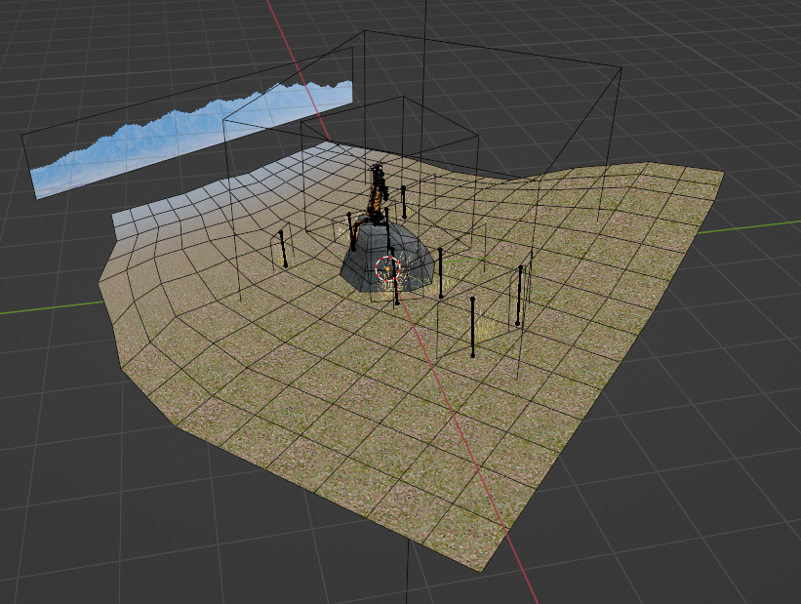This screenshot has width=801, height=604.
Task: Select the leftmost black post on the terrain
Action: coord(283,249)
